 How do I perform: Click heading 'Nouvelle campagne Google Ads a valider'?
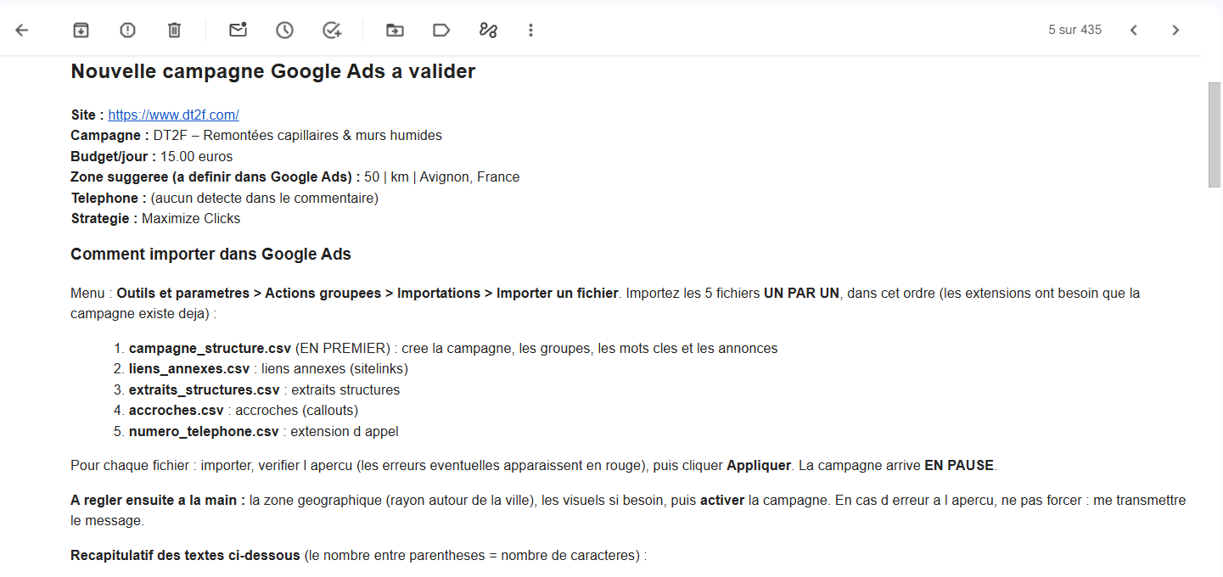[x=272, y=71]
